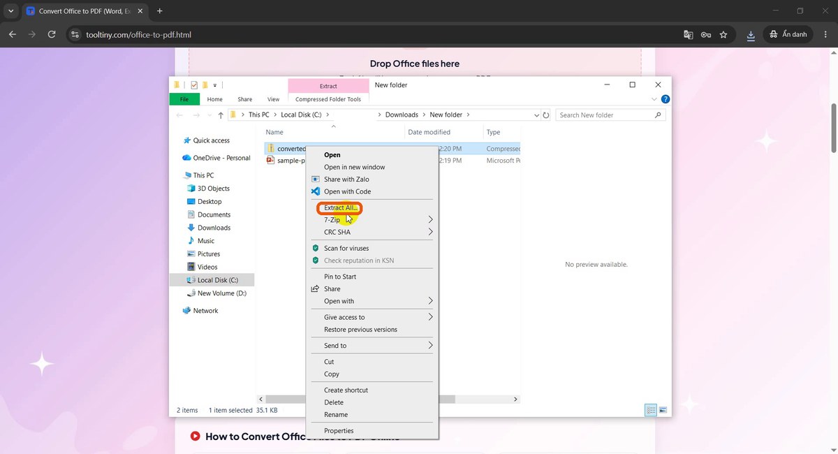Expand 7-Zip submenu

tap(431, 219)
